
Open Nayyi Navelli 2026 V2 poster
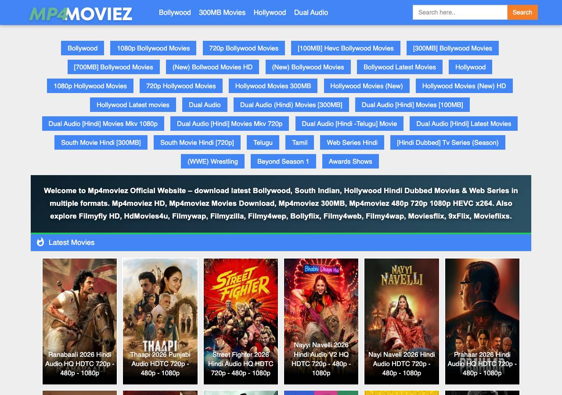[x=321, y=321]
